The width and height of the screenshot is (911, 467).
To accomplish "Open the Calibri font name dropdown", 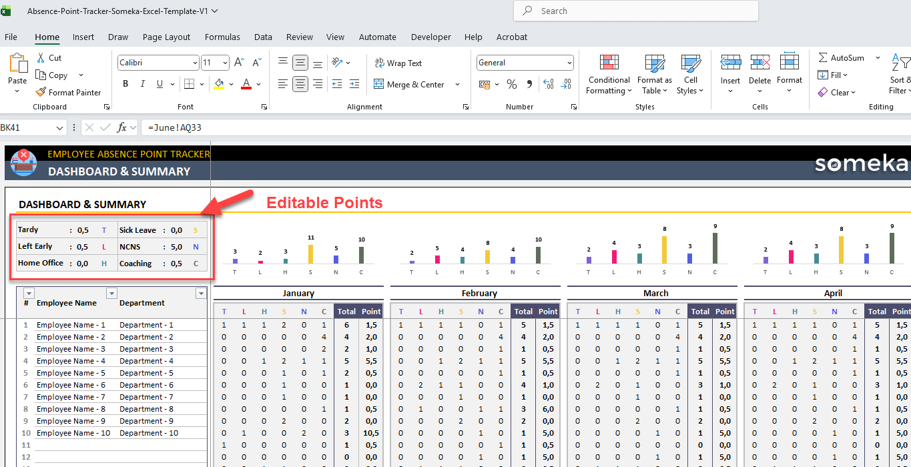I will pos(194,63).
